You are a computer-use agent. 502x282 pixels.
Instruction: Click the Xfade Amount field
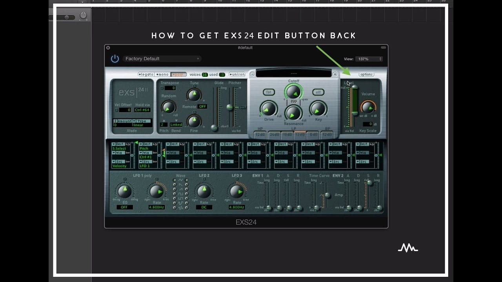point(122,125)
